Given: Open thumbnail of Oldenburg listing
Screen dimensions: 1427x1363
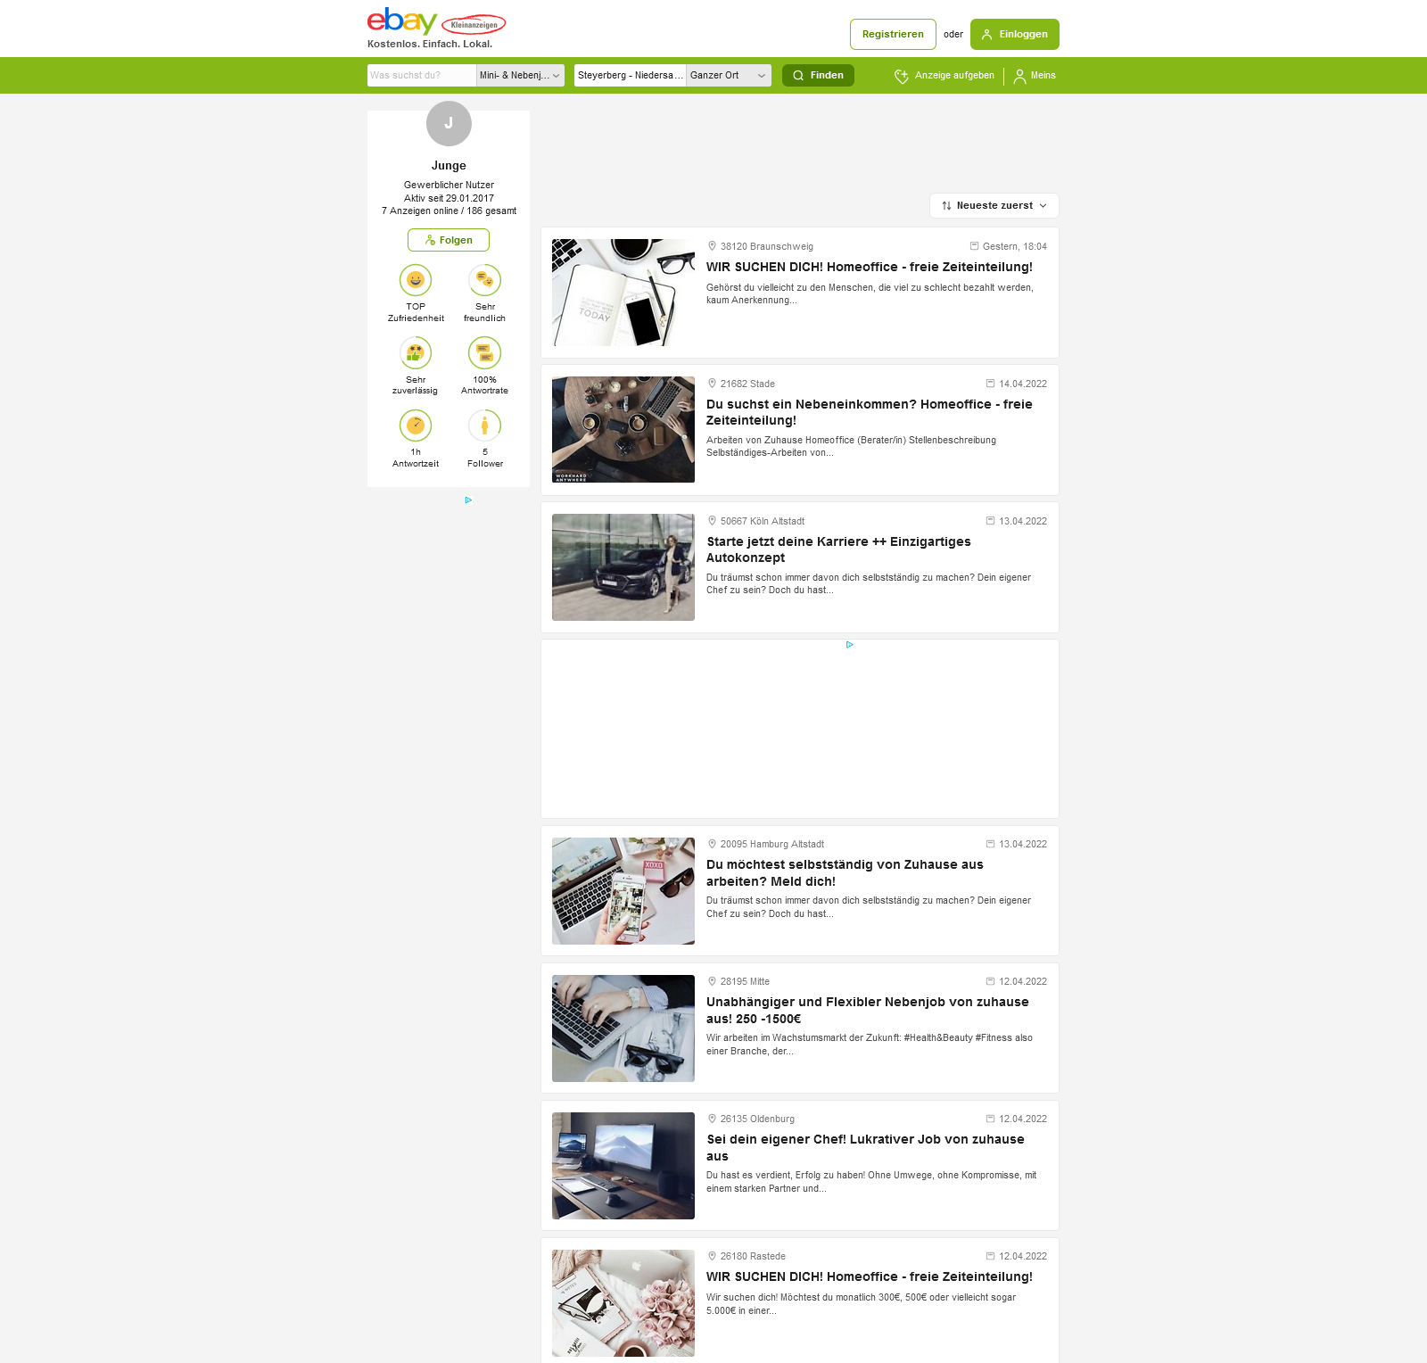Looking at the screenshot, I should pos(623,1166).
